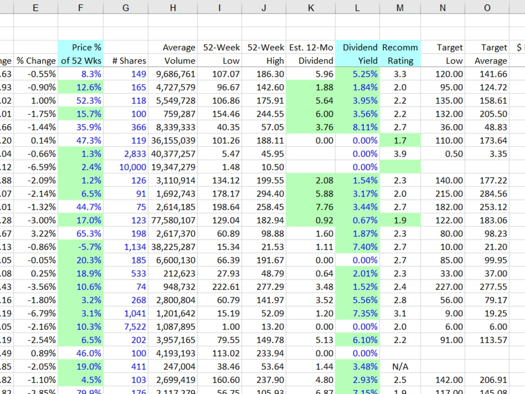Screen dimensions: 525x394
Task: Select dividend yield cell 7.40%
Action: point(358,247)
